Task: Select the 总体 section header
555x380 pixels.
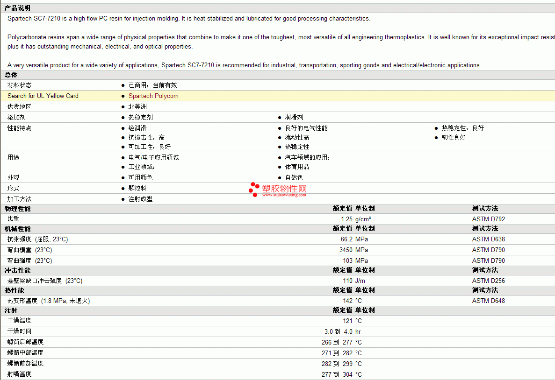Action: [x=11, y=75]
